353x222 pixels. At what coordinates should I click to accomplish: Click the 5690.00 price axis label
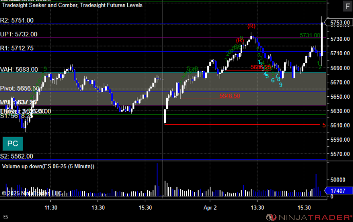pos(340,68)
